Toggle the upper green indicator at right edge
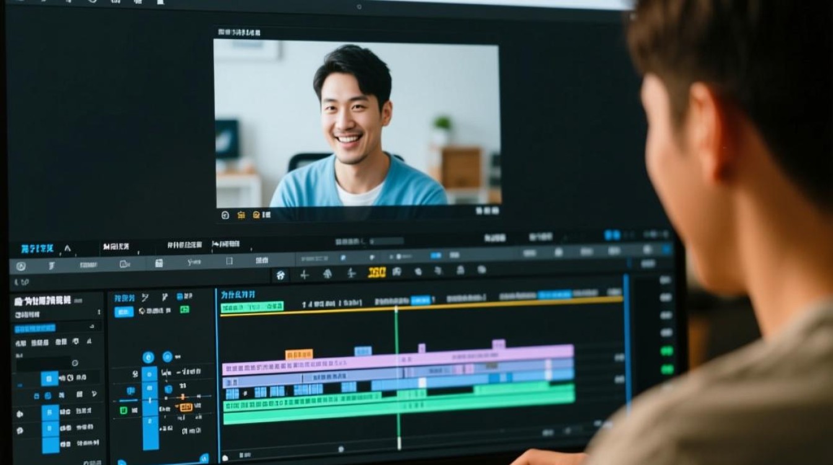The height and width of the screenshot is (465, 833). coord(667,351)
